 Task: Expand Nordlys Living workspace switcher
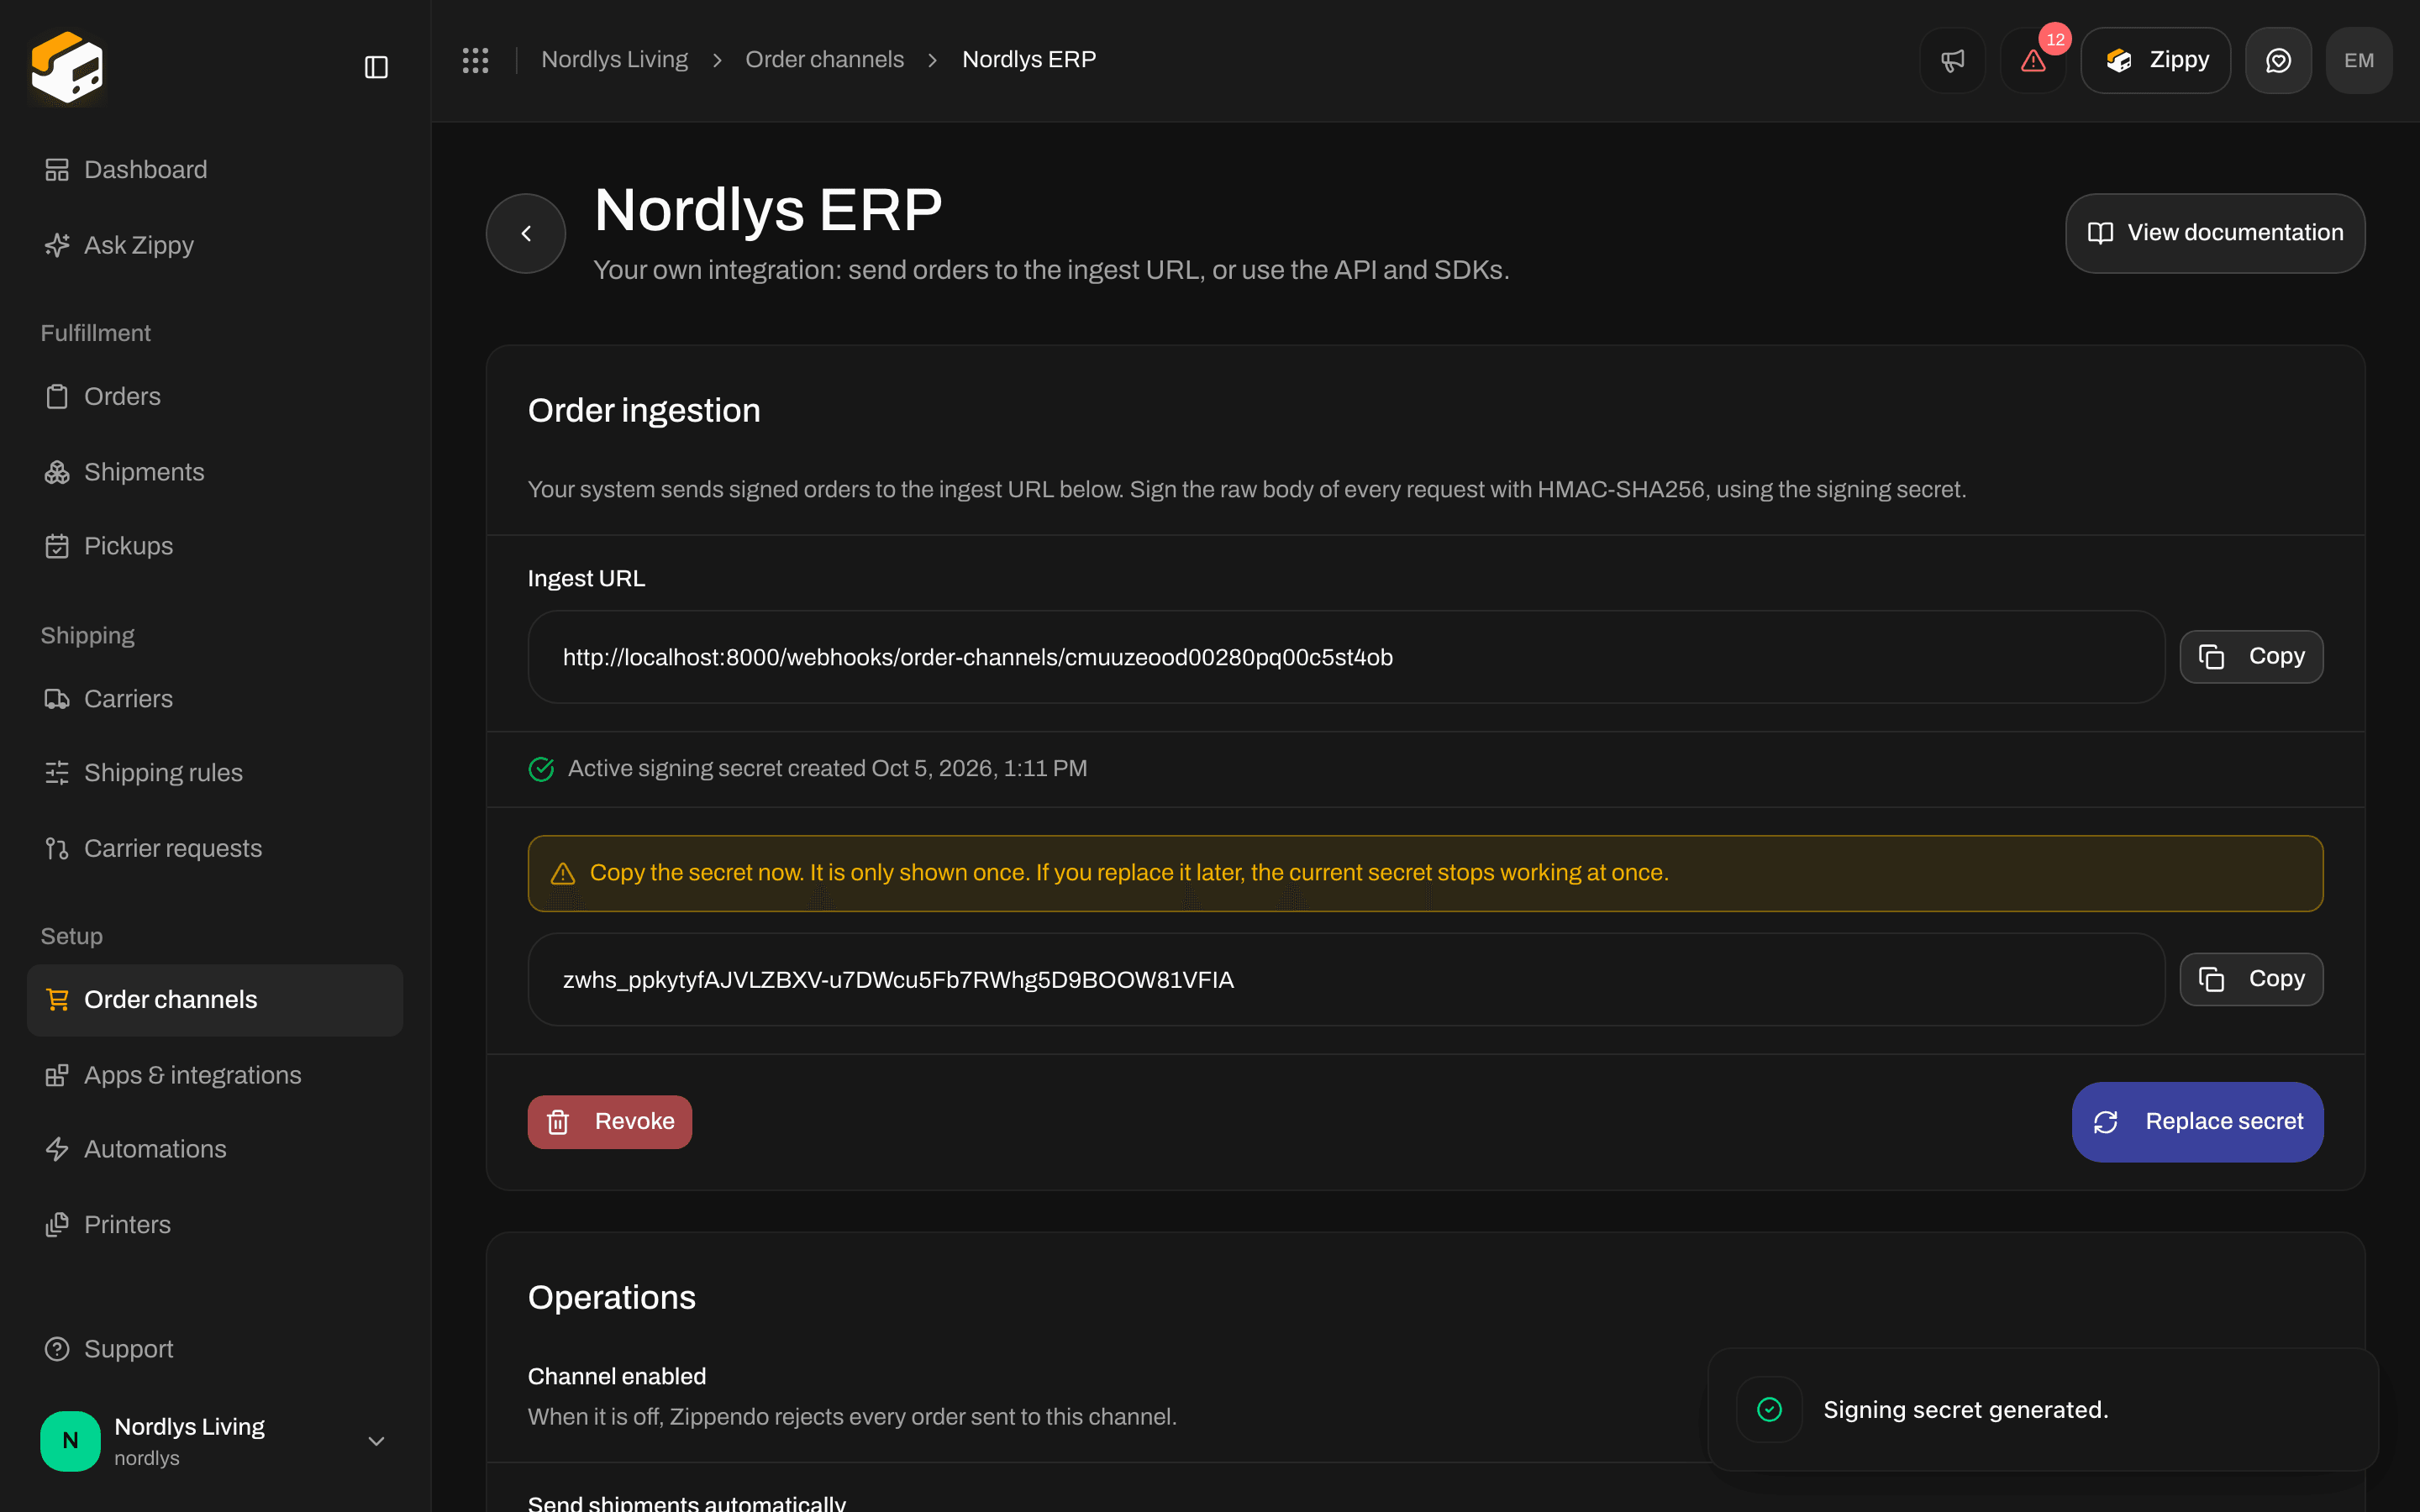[x=215, y=1441]
